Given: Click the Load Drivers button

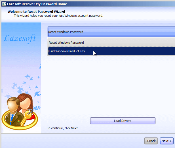Looking at the screenshot, I should pyautogui.click(x=123, y=121).
